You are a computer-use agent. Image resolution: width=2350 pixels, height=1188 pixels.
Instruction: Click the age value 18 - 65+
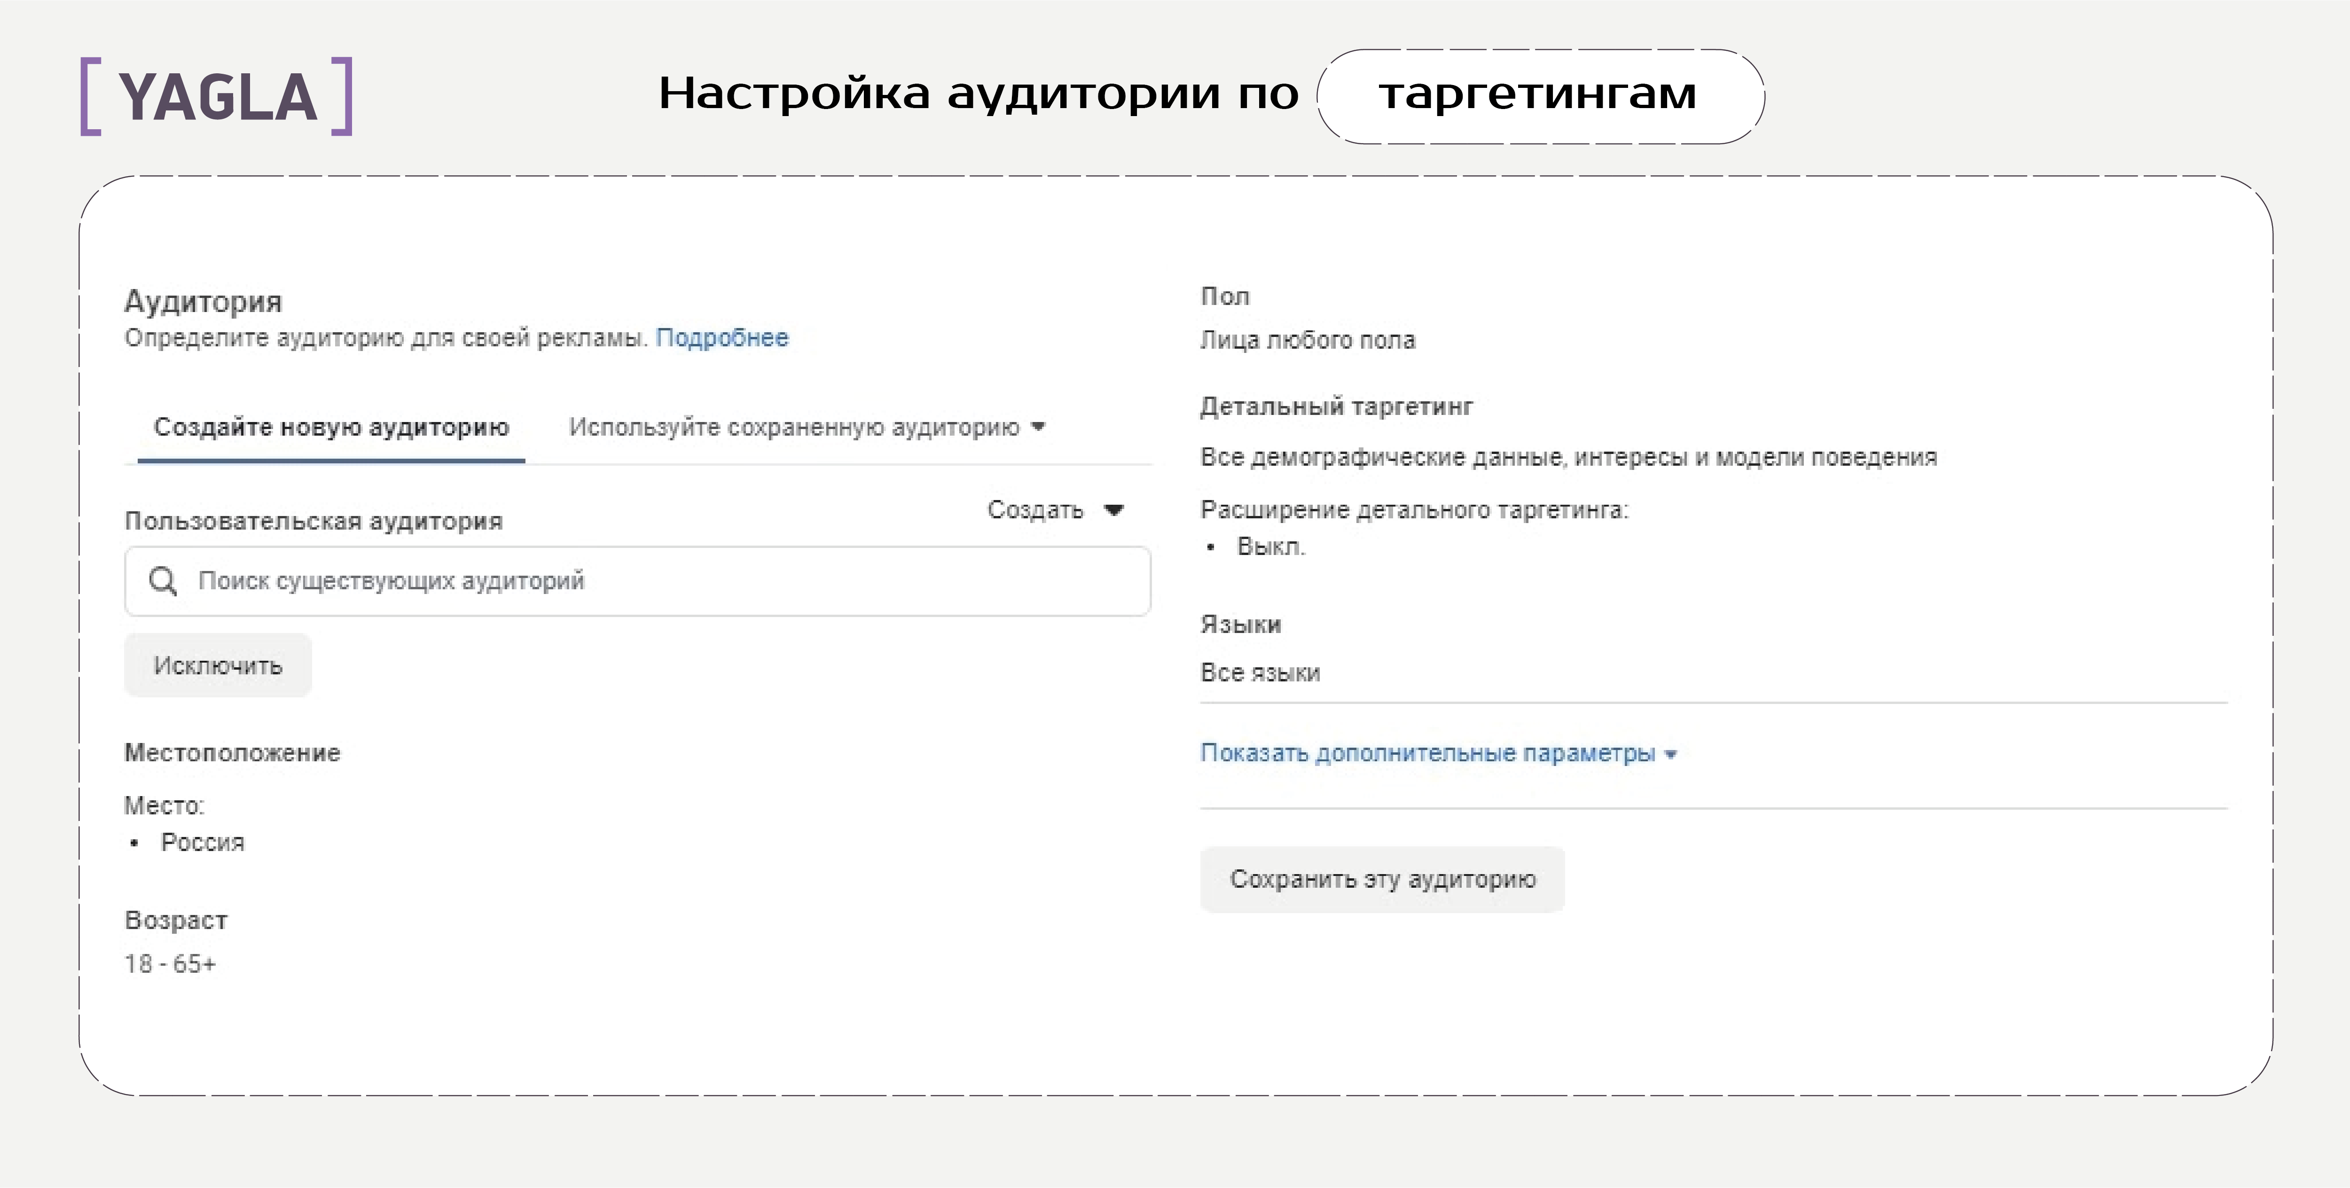click(171, 963)
